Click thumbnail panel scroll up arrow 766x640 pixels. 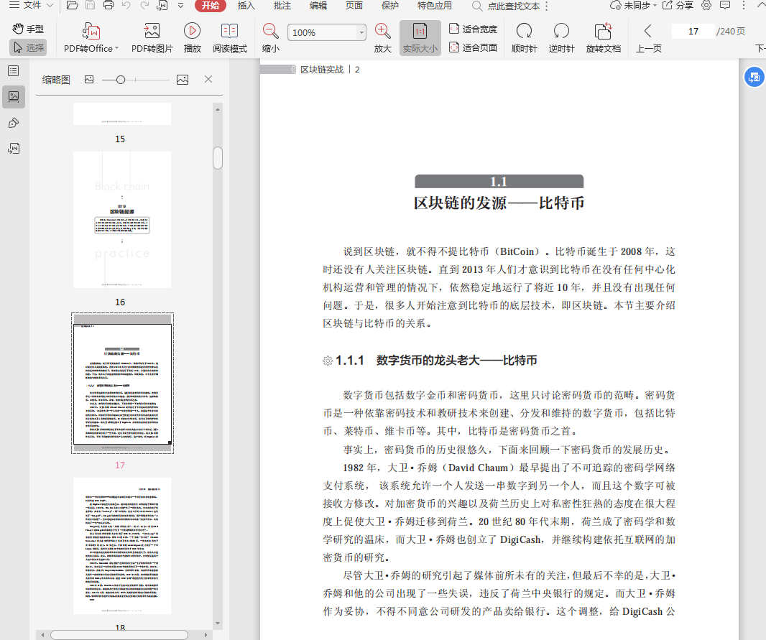point(218,109)
